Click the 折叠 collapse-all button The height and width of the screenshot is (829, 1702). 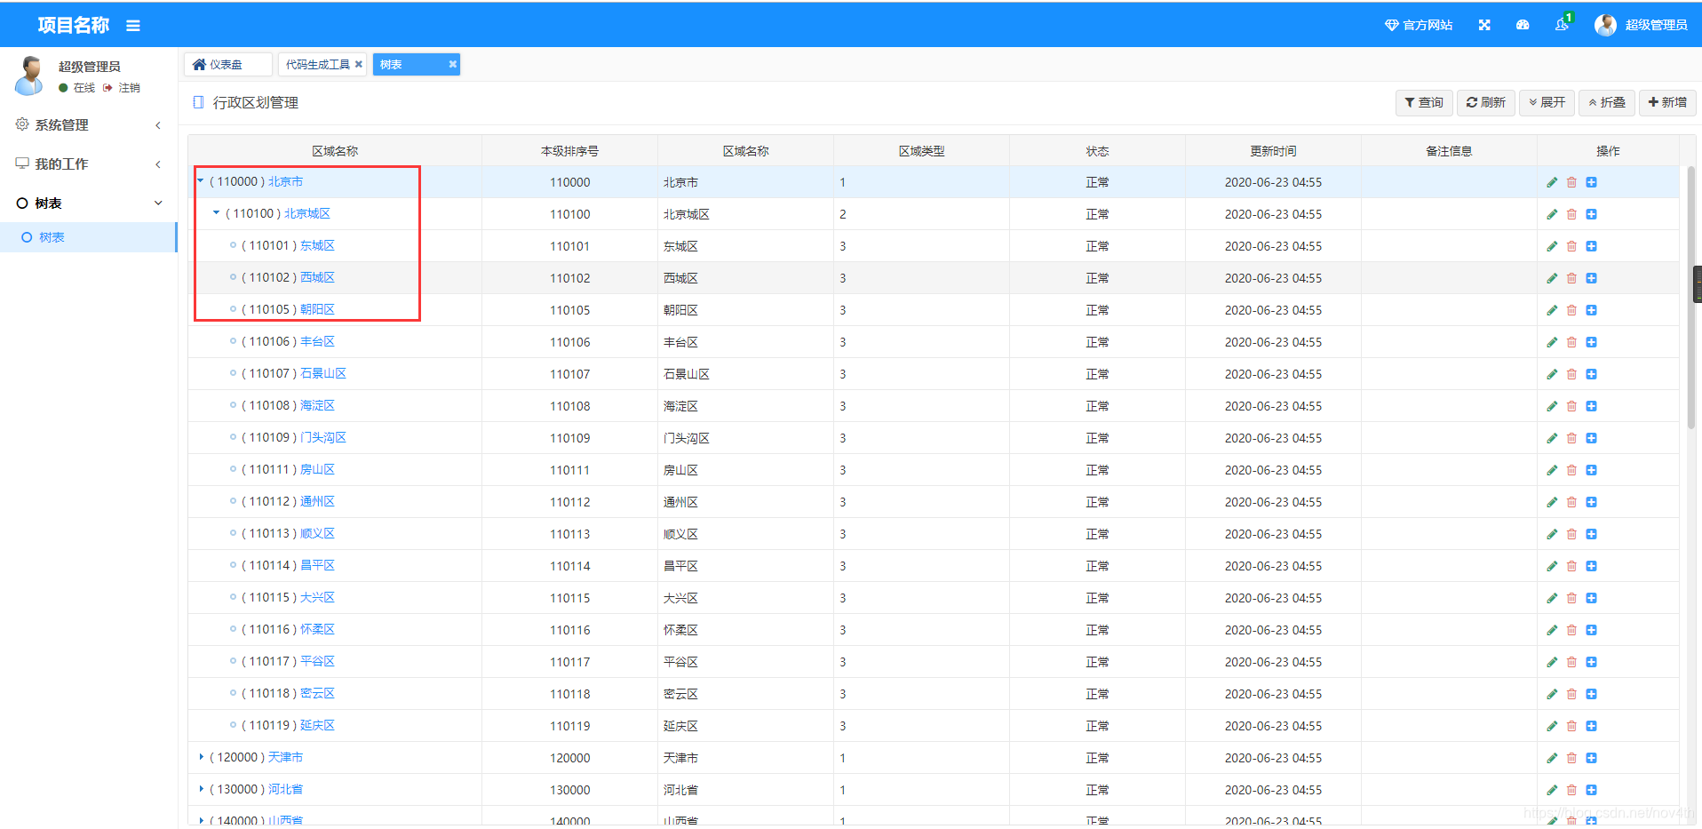[x=1607, y=103]
